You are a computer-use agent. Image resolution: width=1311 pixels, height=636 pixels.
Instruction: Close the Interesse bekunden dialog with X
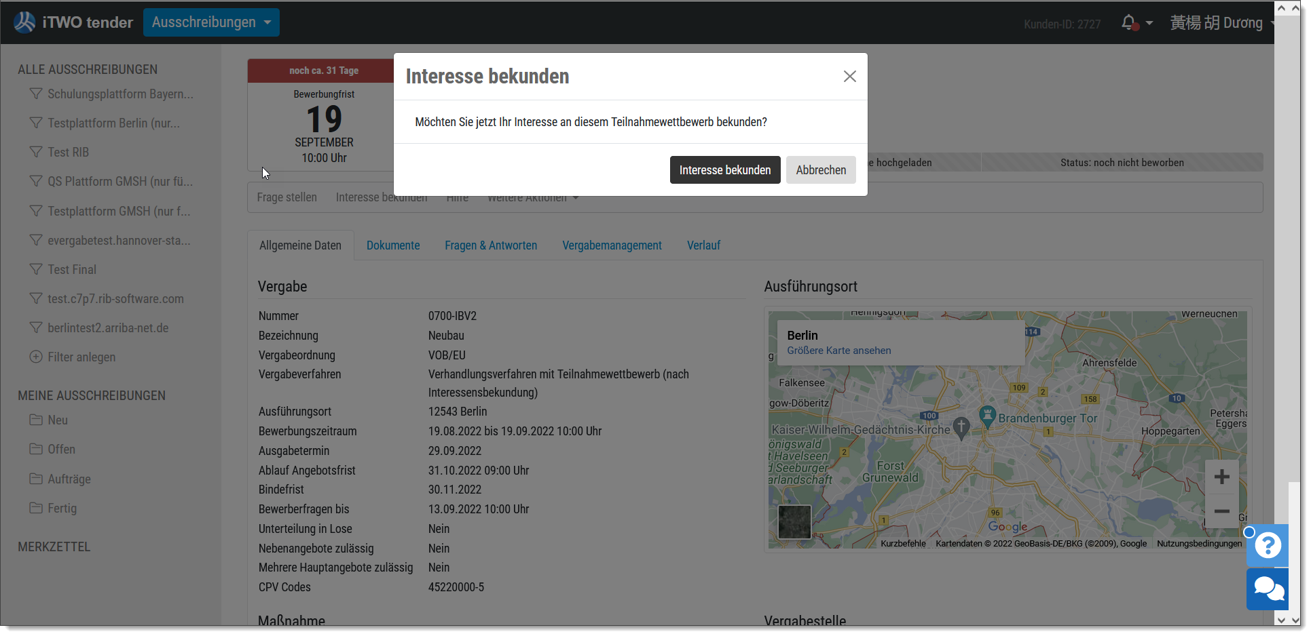849,77
